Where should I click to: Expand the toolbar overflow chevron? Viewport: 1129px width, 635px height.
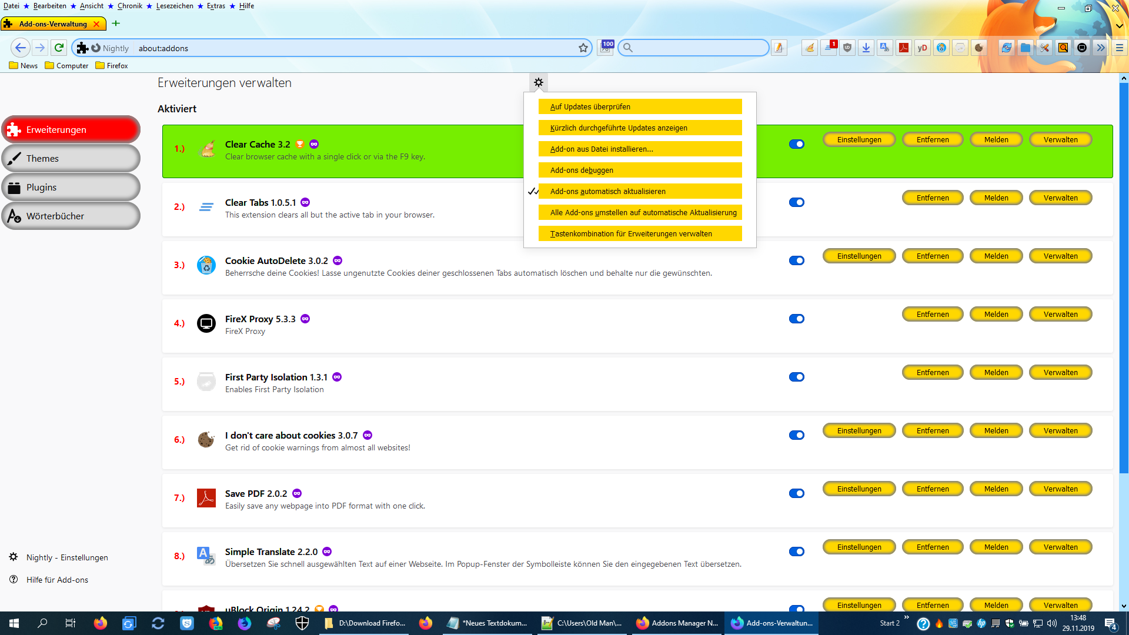pos(1101,48)
